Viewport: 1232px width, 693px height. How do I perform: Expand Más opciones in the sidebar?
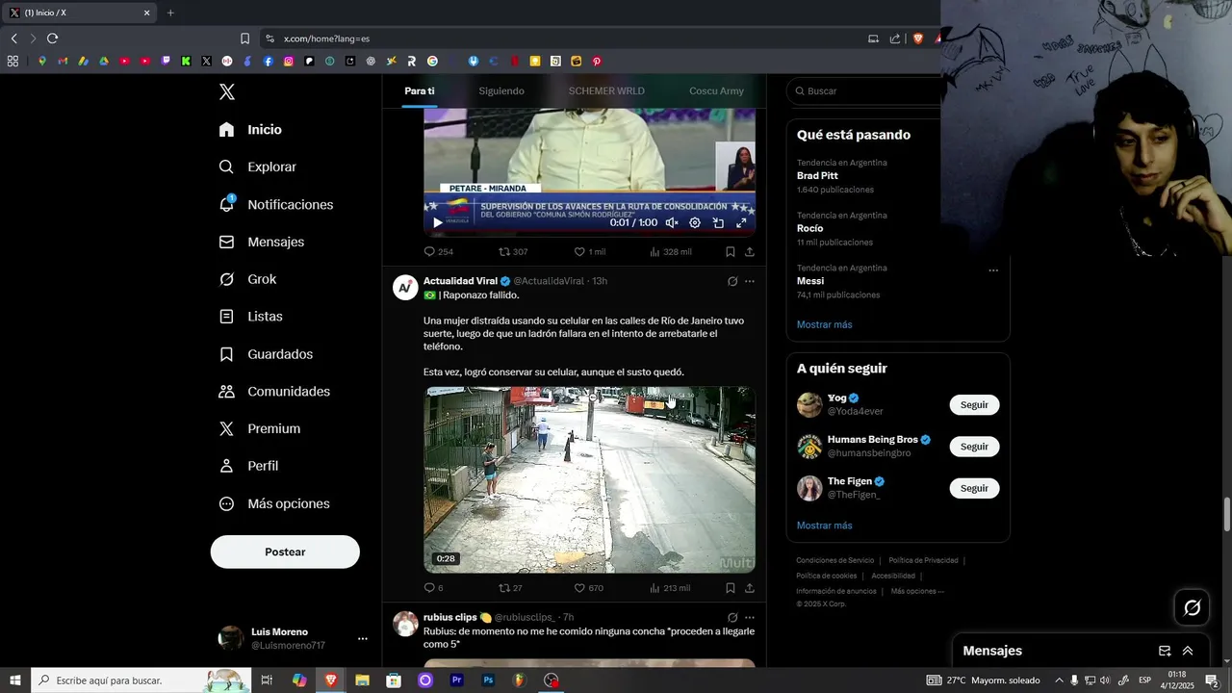(x=275, y=503)
